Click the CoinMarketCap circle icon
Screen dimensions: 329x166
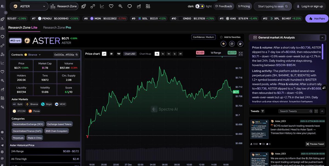point(232,44)
